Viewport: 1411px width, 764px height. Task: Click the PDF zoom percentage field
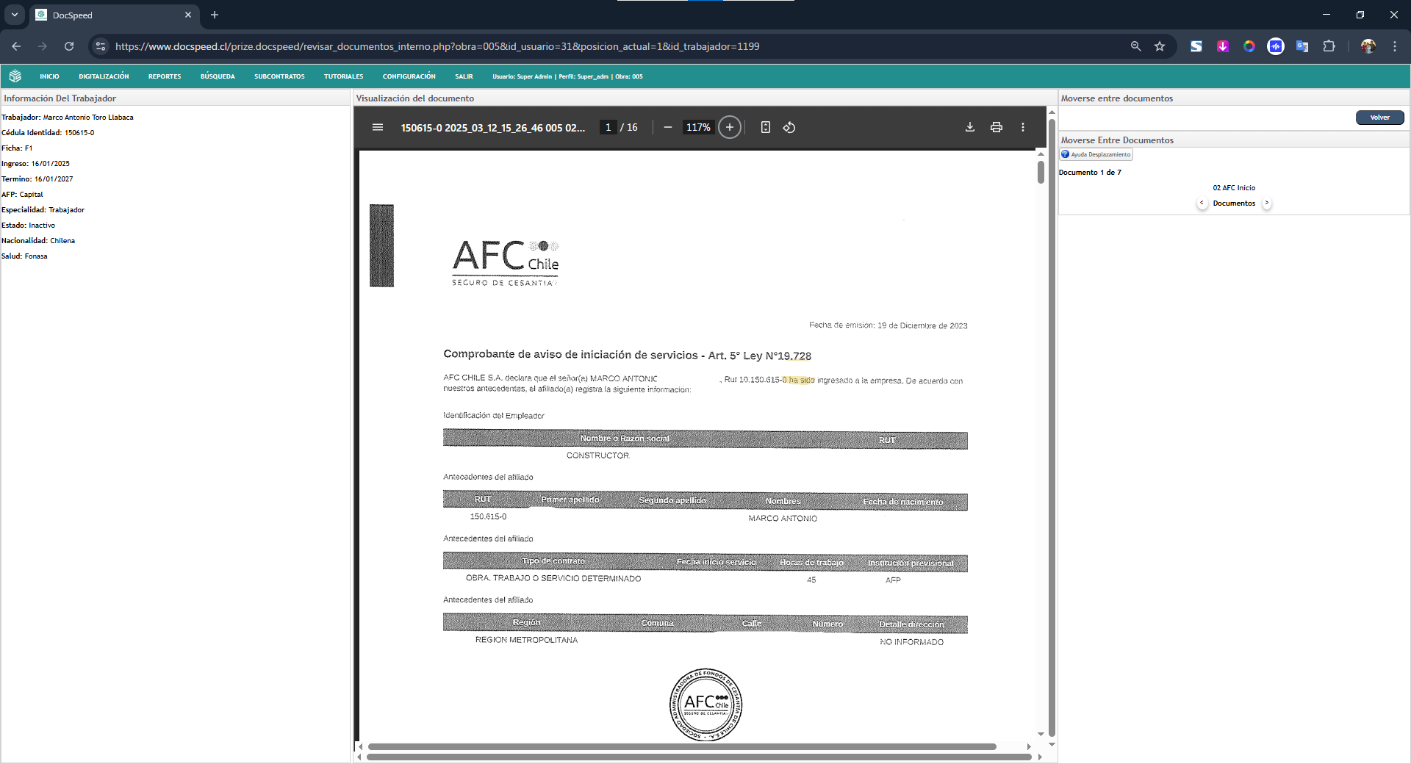click(697, 127)
